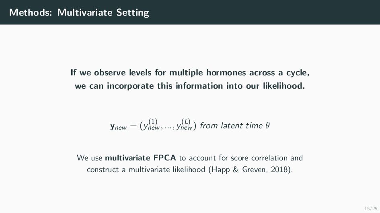Viewport: 380px width, 213px height.
Task: Click the empty right side of dark header bar
Action: tap(281, 12)
